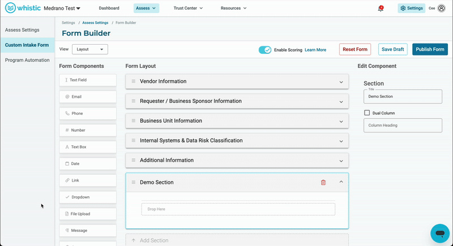Select Custom Intake Form in the sidebar
Image resolution: width=453 pixels, height=246 pixels.
coord(27,45)
